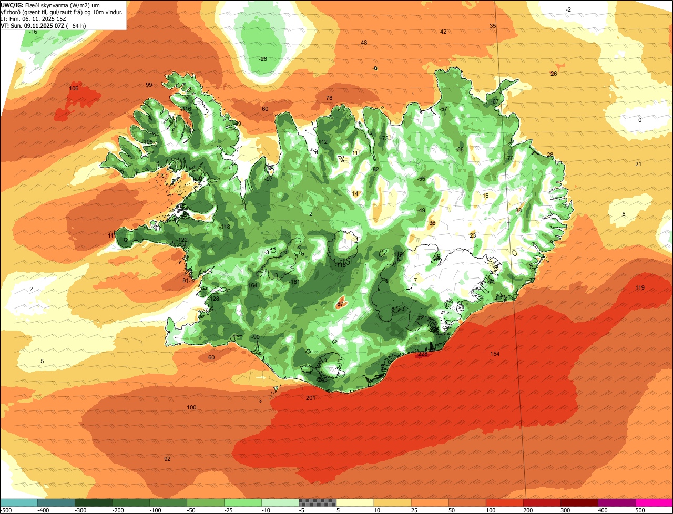673x514 pixels.
Task: Click the map value 78 off the north coast
Action: pyautogui.click(x=329, y=98)
